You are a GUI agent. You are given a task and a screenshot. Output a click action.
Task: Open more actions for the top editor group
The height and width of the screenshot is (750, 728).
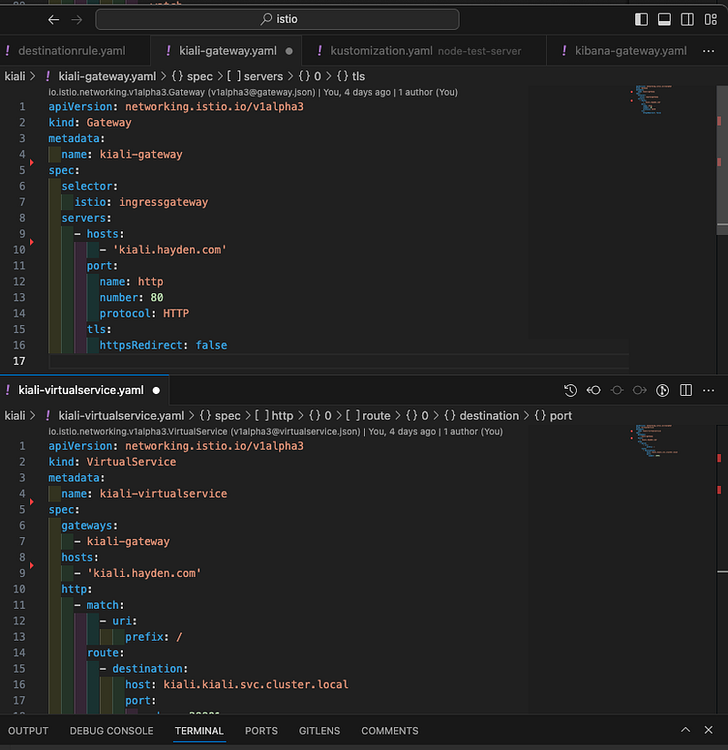click(x=708, y=51)
